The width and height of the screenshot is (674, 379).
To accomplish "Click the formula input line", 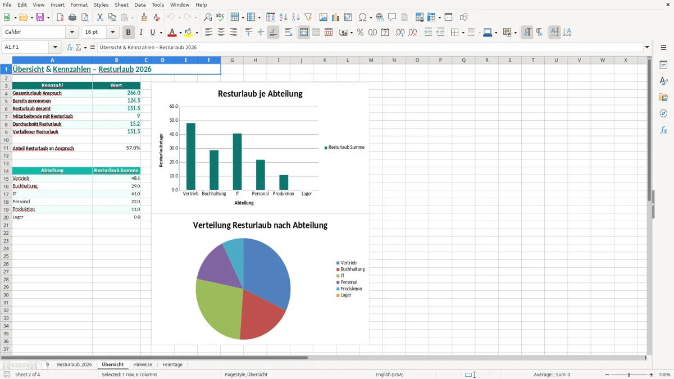I will tap(370, 47).
